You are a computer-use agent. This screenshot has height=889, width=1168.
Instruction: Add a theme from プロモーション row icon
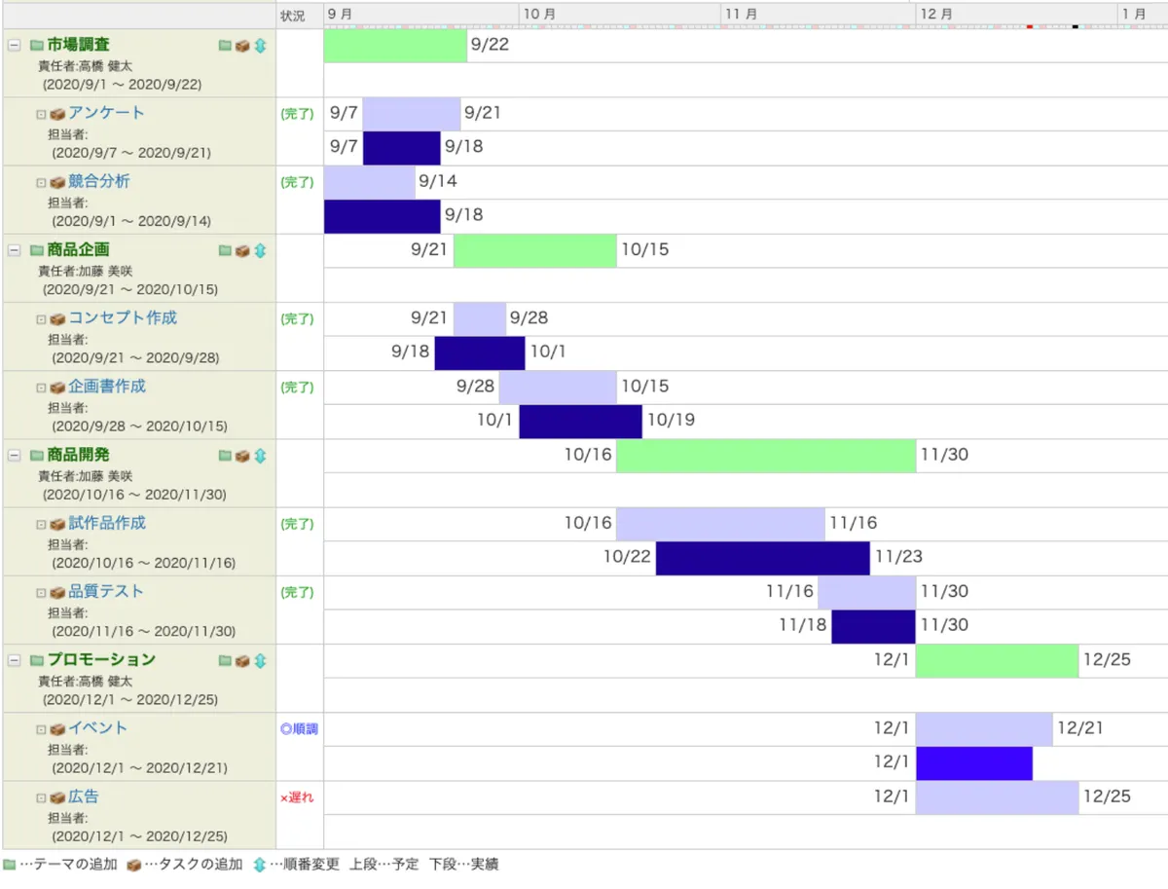click(226, 660)
